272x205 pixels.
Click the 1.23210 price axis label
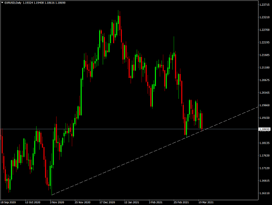coord(265,17)
